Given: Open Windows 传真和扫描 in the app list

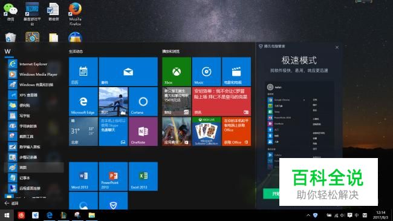Looking at the screenshot, I should 34,85.
